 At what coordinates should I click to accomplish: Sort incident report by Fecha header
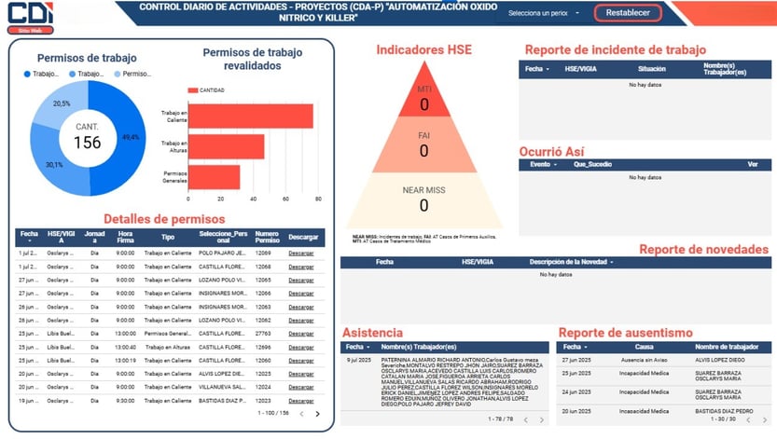tap(537, 69)
